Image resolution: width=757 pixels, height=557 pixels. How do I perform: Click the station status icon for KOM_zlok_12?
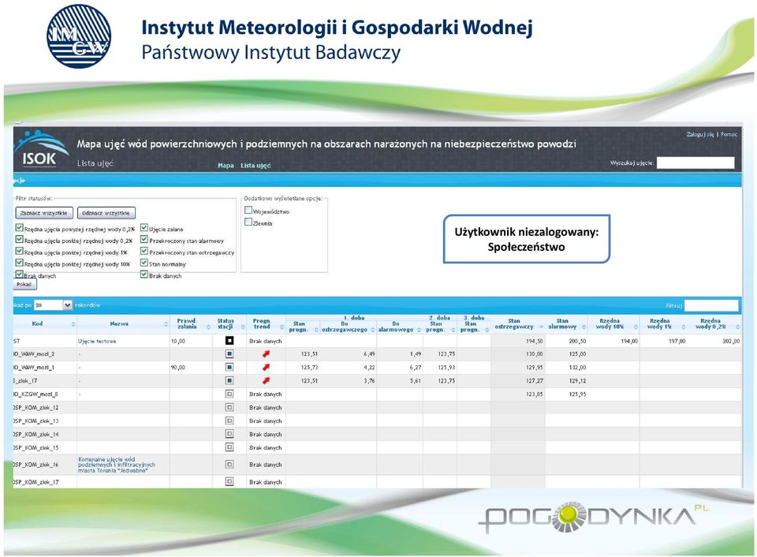229,408
